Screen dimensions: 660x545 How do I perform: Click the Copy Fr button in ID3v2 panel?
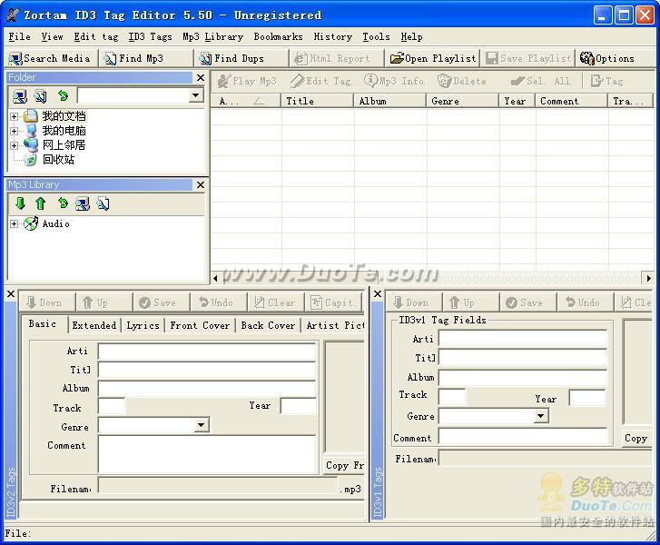(343, 465)
